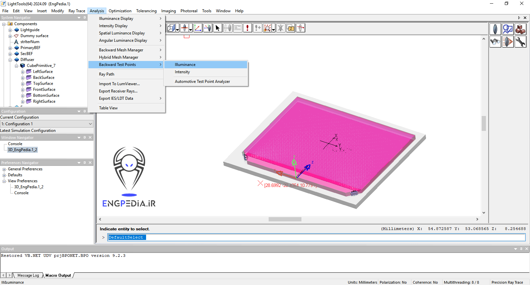Pin the Configuration panel
530x285 pixels.
pos(84,111)
